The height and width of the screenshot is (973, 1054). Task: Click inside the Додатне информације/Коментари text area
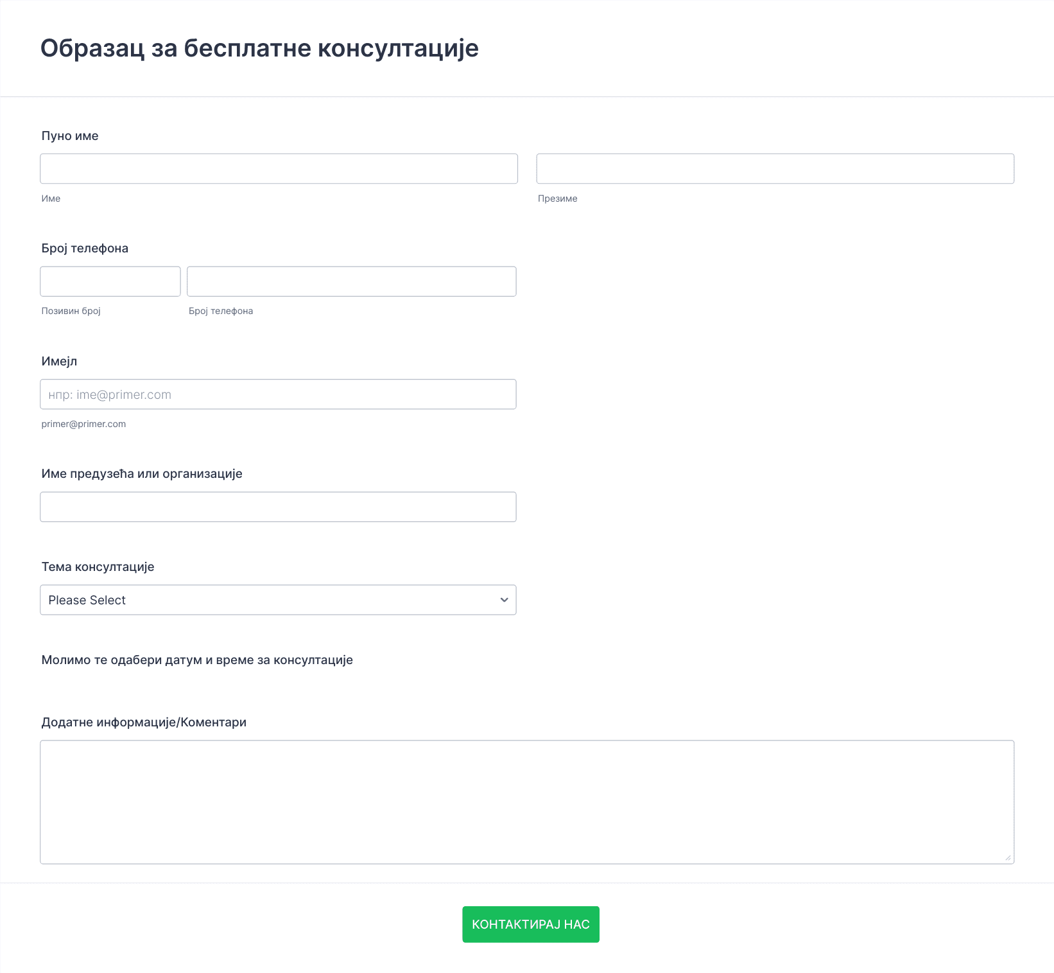(x=527, y=802)
